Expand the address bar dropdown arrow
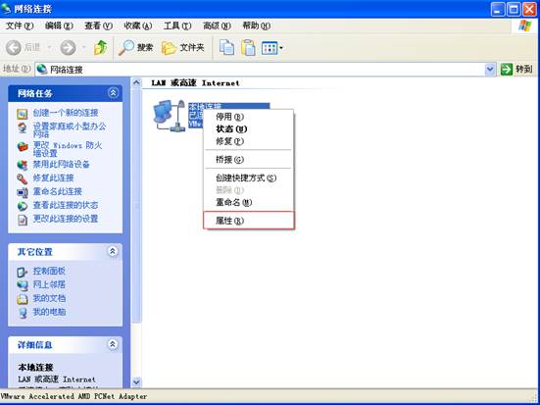 [490, 70]
